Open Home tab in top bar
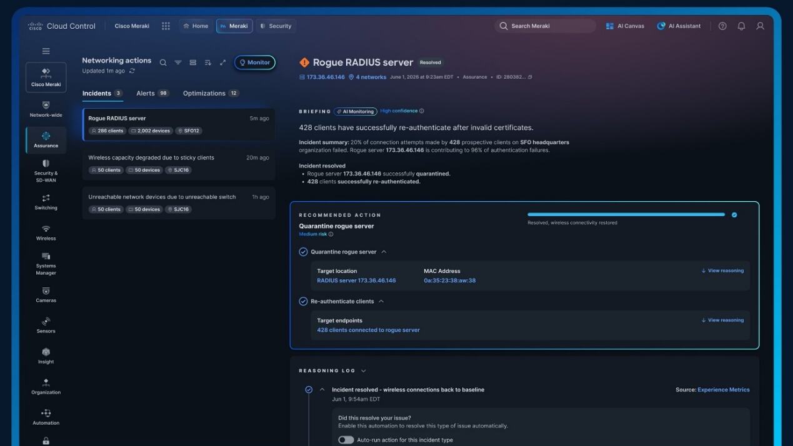The image size is (793, 446). tap(196, 26)
